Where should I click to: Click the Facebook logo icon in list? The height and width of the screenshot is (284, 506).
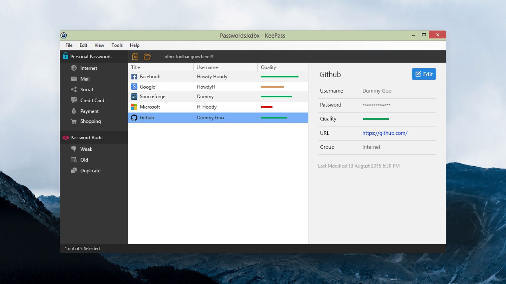click(134, 76)
